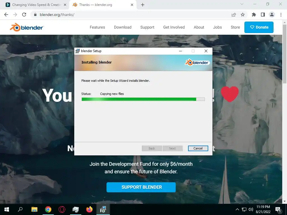The image size is (287, 215).
Task: Click the address bar URL
Action: (57, 15)
